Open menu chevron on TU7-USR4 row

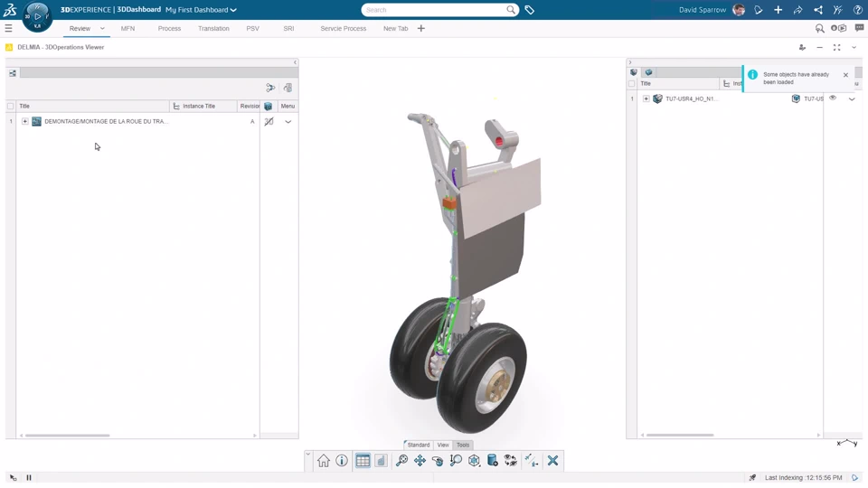pyautogui.click(x=852, y=99)
